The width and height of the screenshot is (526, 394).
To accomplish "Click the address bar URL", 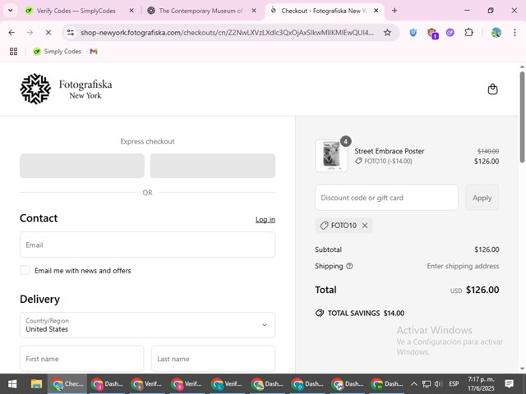I will coord(227,33).
